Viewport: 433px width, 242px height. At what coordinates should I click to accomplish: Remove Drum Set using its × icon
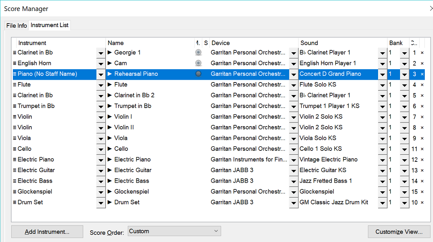[422, 203]
